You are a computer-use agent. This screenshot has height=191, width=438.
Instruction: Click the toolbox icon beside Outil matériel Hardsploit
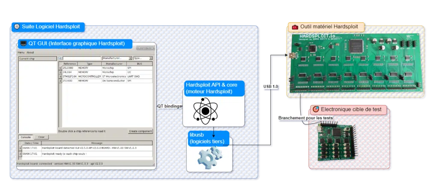pyautogui.click(x=295, y=27)
